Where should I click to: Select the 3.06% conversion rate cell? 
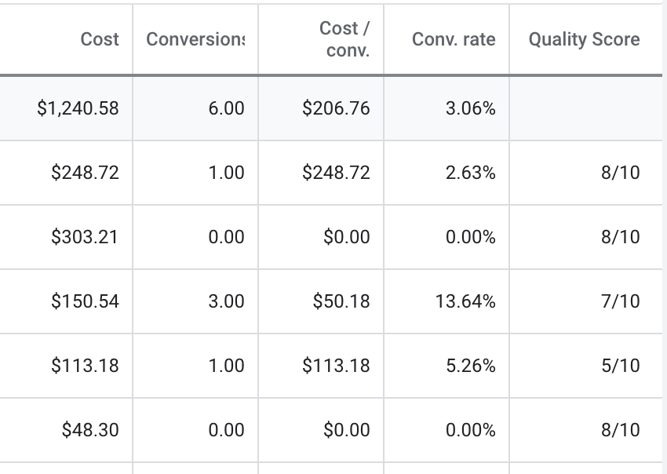coord(470,108)
